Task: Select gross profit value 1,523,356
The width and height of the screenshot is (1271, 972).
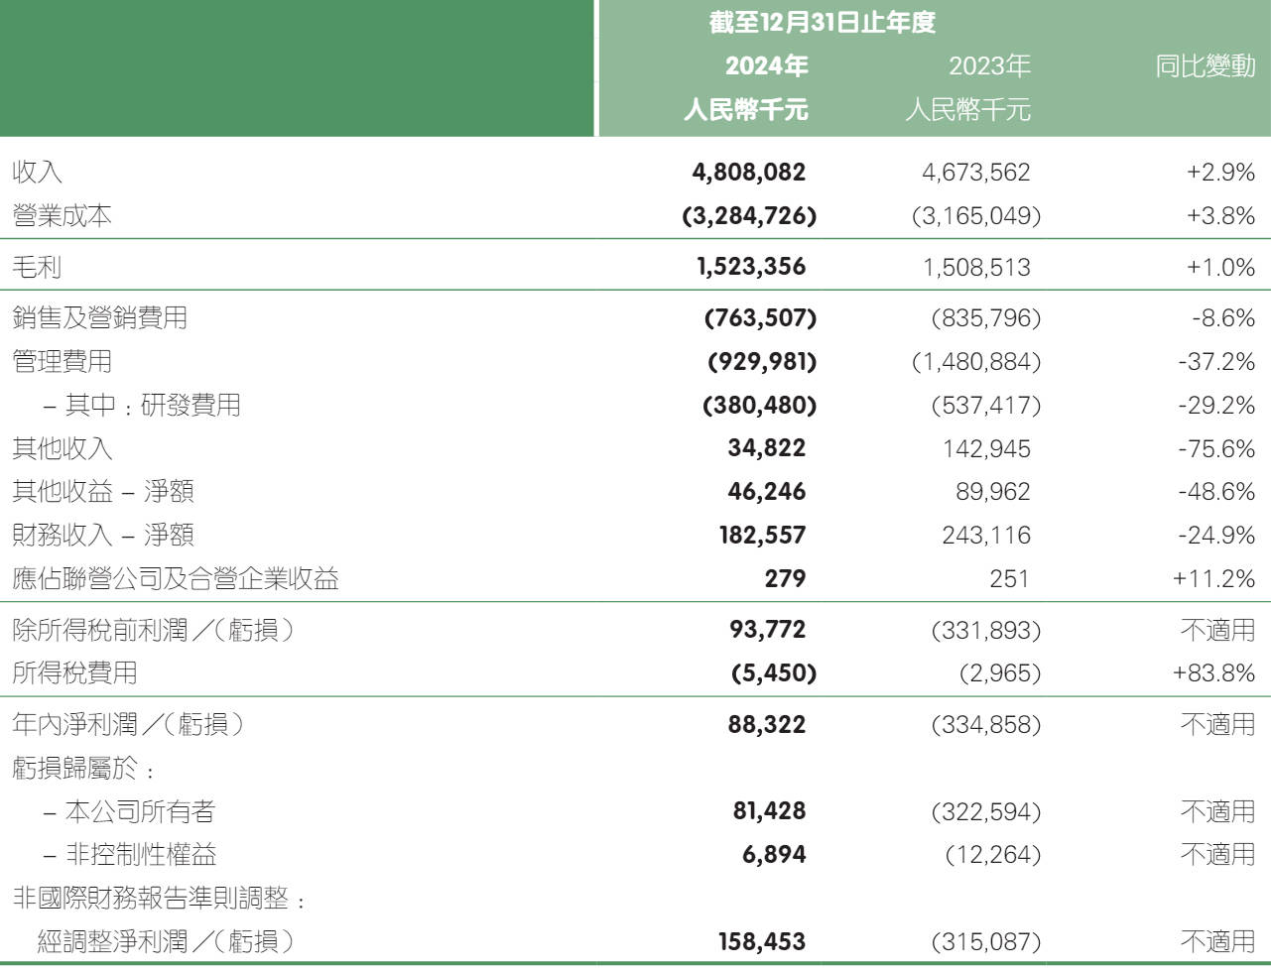Action: pyautogui.click(x=751, y=267)
